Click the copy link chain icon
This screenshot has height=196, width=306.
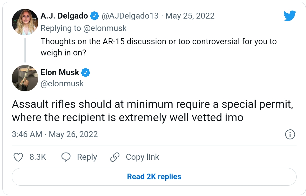[114, 157]
